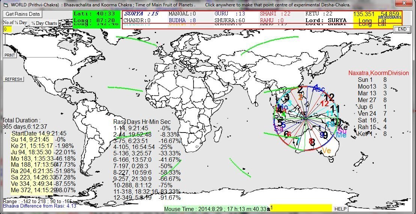Click the PRINT button

[x=9, y=55]
